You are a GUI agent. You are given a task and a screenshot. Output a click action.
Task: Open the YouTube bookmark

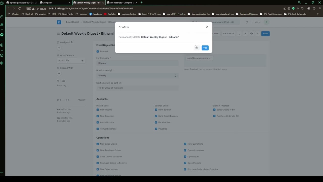coord(110,14)
